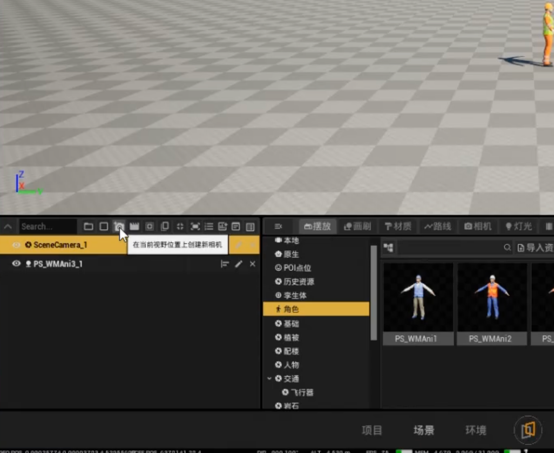Open the 相机 tab
Screen dimensions: 554x453
pyautogui.click(x=478, y=226)
